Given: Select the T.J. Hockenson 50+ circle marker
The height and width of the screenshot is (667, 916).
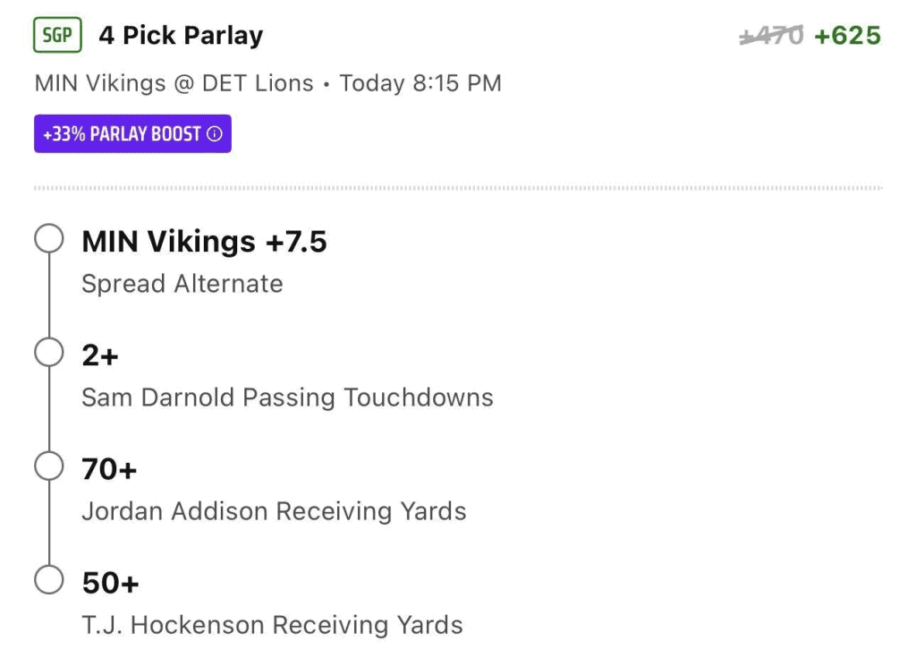Looking at the screenshot, I should tap(49, 580).
